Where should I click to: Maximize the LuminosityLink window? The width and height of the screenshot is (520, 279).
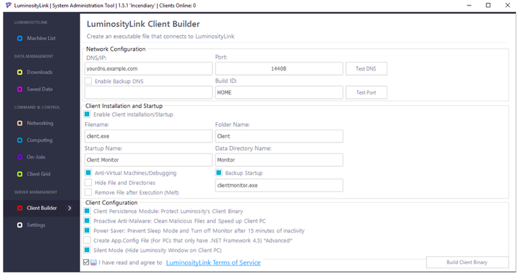[488, 5]
